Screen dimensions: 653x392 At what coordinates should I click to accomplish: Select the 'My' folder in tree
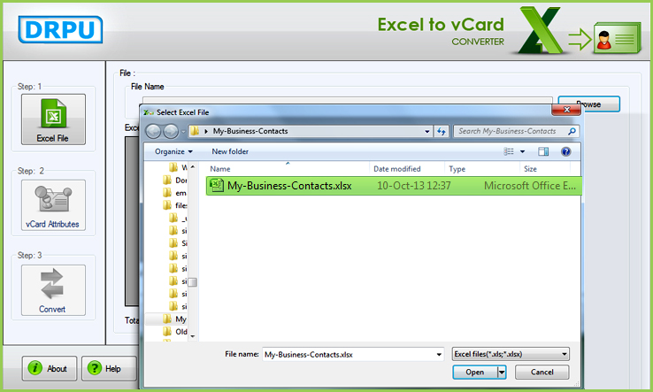(175, 319)
